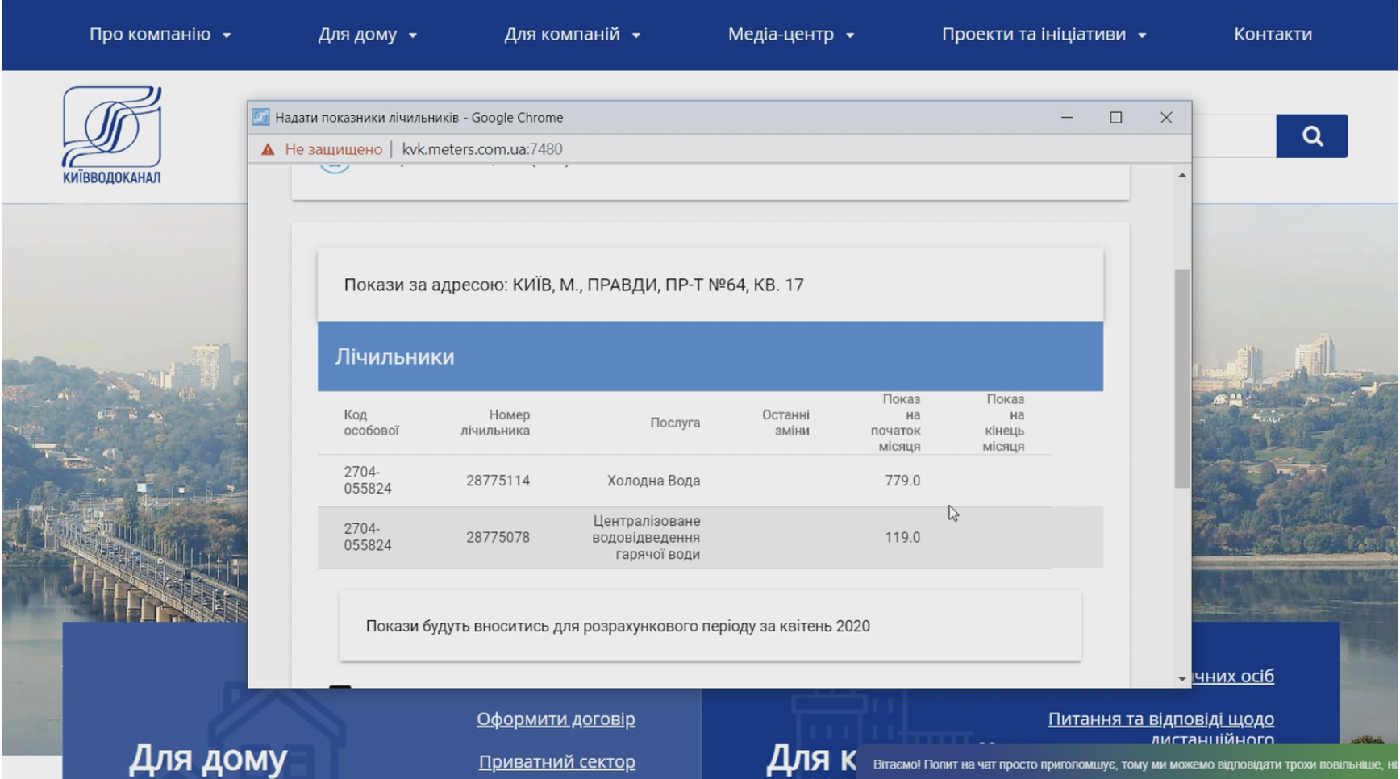Click the 'Номер лічильника' column header
The height and width of the screenshot is (779, 1400).
(x=495, y=423)
